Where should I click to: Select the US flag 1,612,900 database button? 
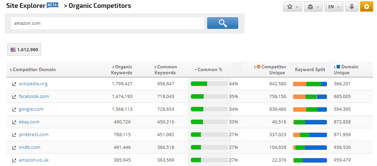point(24,49)
